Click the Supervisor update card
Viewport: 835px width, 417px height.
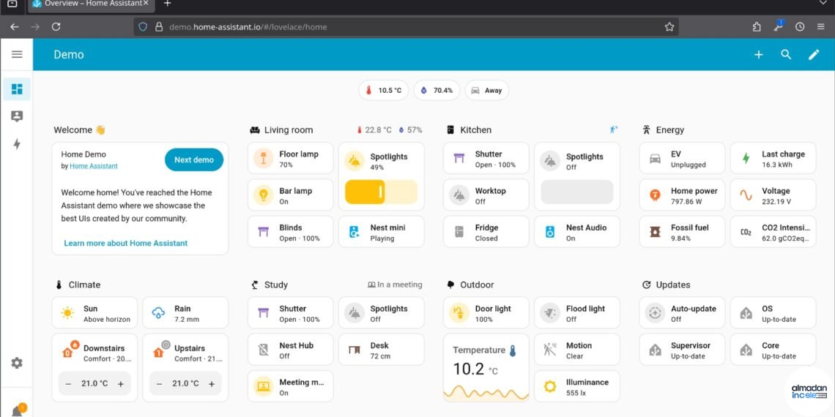[682, 350]
